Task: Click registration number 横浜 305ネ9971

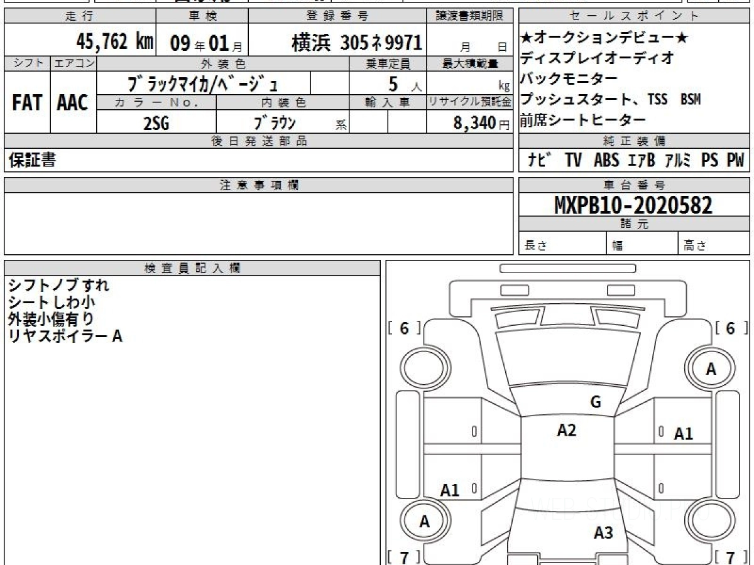Action: click(357, 42)
